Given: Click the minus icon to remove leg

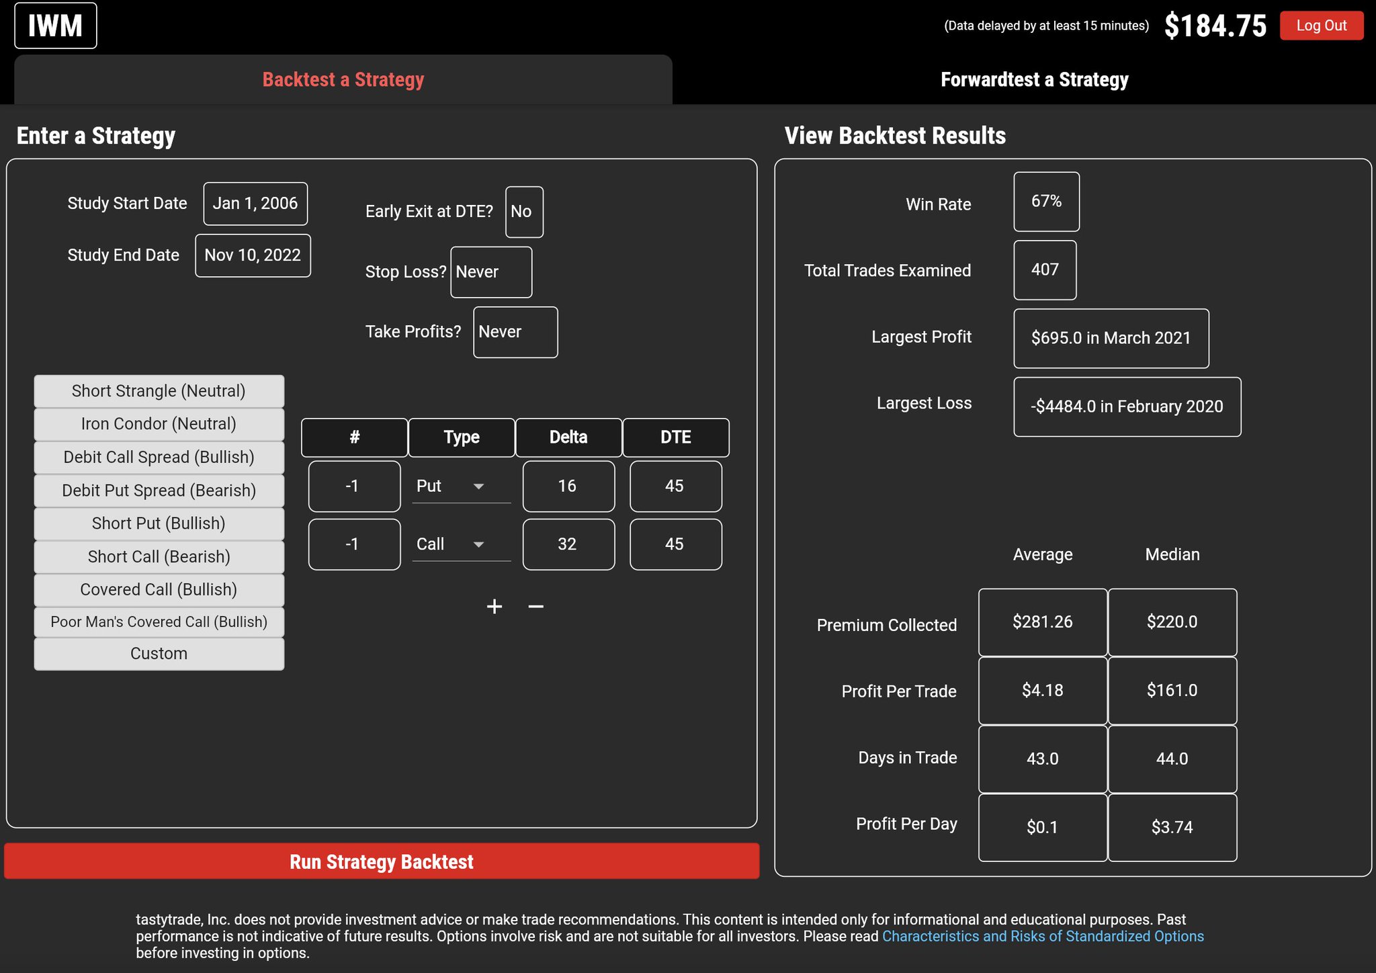Looking at the screenshot, I should (x=535, y=607).
